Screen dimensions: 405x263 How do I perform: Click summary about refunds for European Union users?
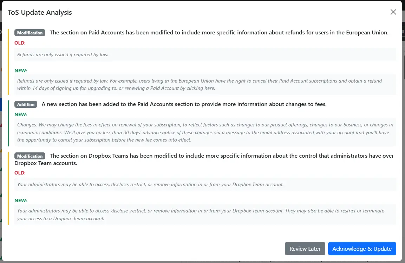tap(219, 33)
